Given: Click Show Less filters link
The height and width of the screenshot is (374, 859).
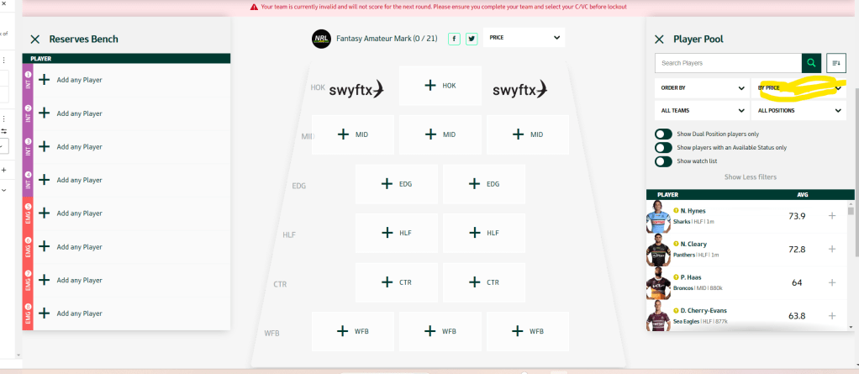Looking at the screenshot, I should point(750,177).
